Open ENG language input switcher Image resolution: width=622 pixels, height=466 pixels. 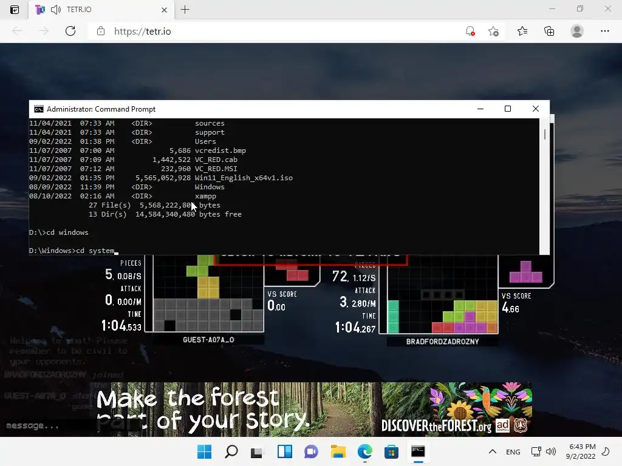[x=513, y=451]
